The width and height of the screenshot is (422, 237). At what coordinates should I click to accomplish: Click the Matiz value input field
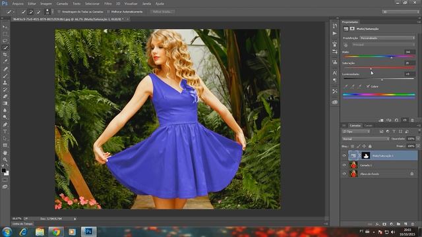coord(410,52)
